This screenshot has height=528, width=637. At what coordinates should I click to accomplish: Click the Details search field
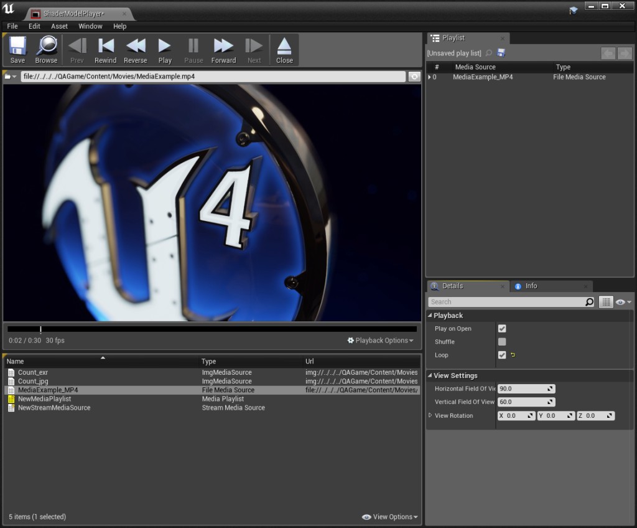tap(506, 302)
